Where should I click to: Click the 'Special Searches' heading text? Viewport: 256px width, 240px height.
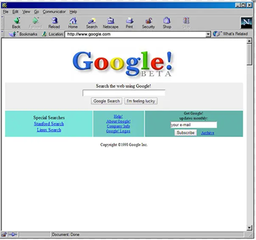49,118
